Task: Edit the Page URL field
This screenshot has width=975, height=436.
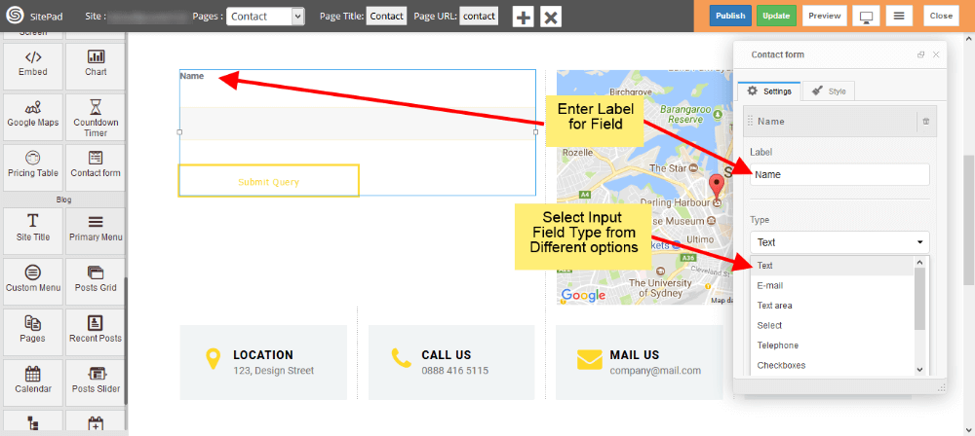Action: coord(480,17)
